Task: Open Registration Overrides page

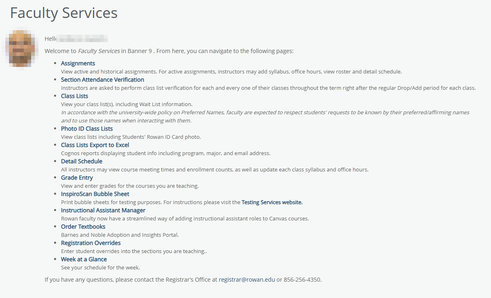Action: coord(91,243)
